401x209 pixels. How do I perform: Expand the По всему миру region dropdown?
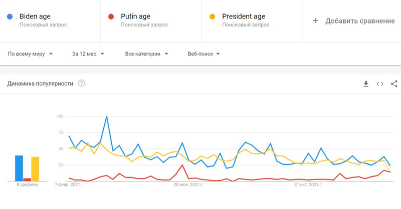point(30,54)
